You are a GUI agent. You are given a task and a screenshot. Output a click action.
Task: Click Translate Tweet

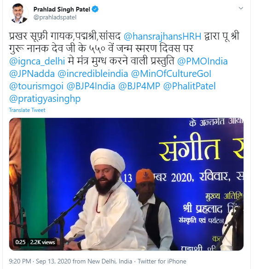(x=27, y=110)
